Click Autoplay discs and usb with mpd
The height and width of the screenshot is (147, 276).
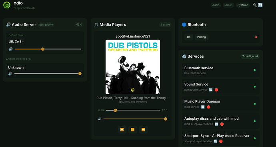click(x=212, y=119)
